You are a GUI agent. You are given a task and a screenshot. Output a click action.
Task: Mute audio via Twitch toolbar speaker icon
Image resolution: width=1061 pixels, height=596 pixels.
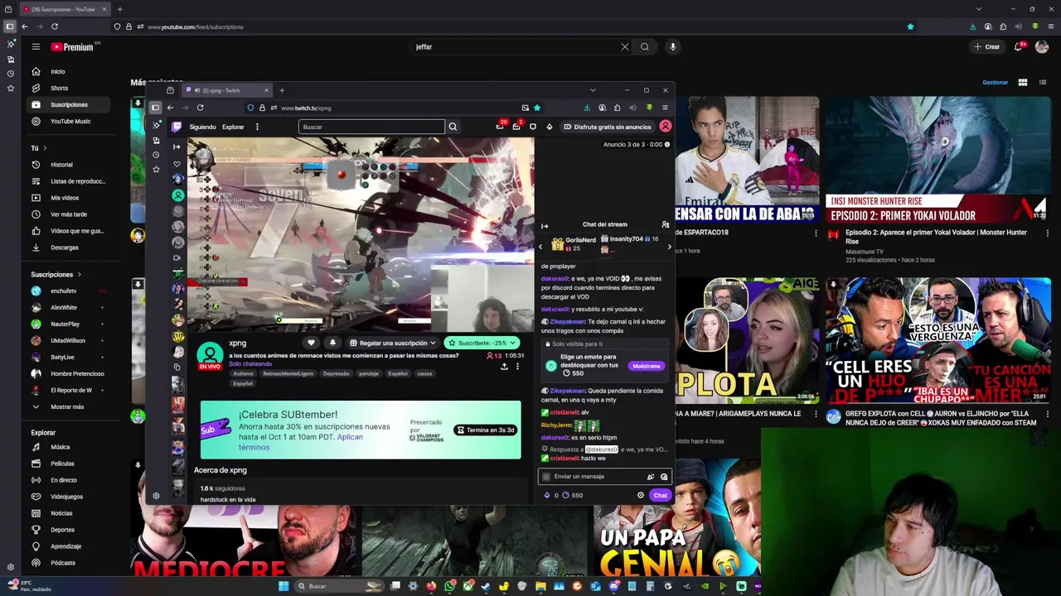point(633,108)
